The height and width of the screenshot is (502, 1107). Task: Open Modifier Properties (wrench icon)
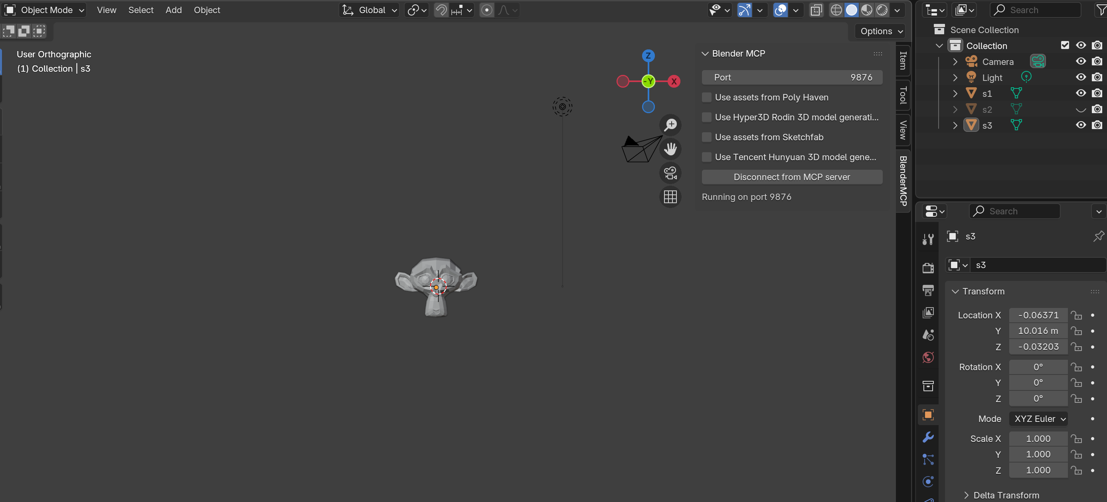point(928,437)
